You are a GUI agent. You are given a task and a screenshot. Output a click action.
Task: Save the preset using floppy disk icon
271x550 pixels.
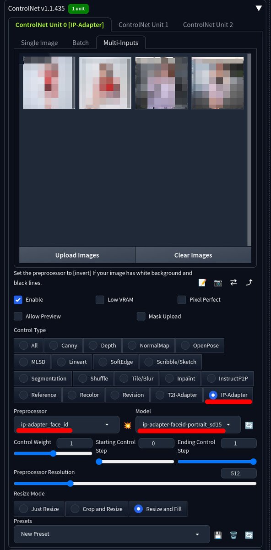point(218,535)
